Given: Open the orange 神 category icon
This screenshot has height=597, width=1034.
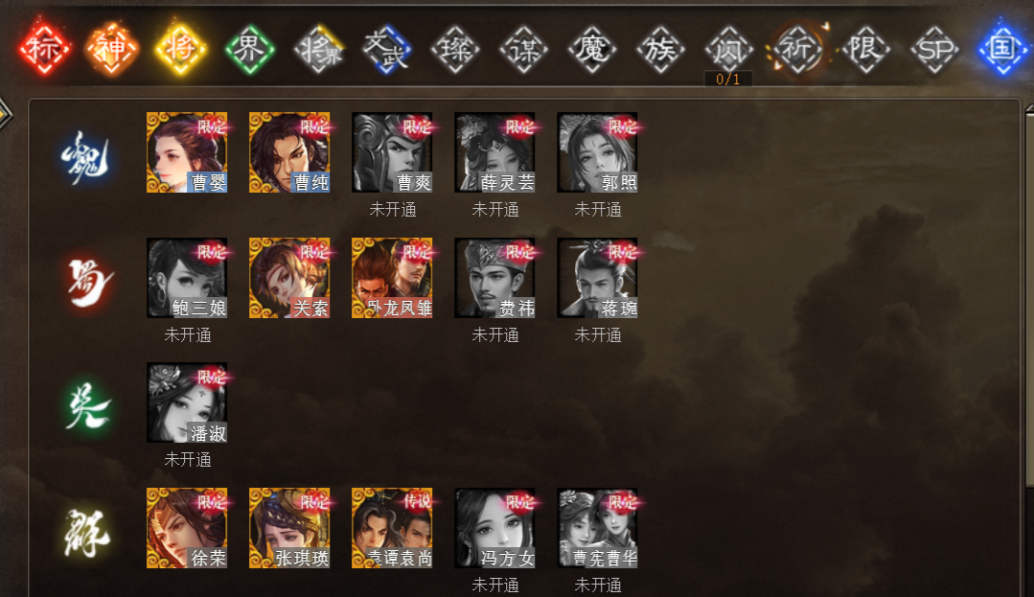Looking at the screenshot, I should point(111,48).
